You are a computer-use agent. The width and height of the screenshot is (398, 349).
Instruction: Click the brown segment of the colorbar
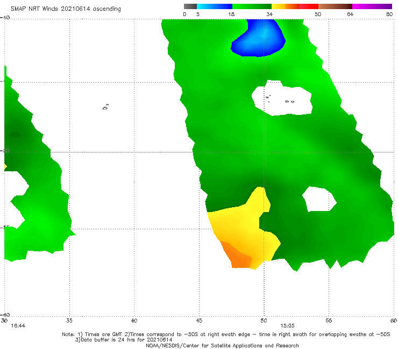pyautogui.click(x=335, y=6)
